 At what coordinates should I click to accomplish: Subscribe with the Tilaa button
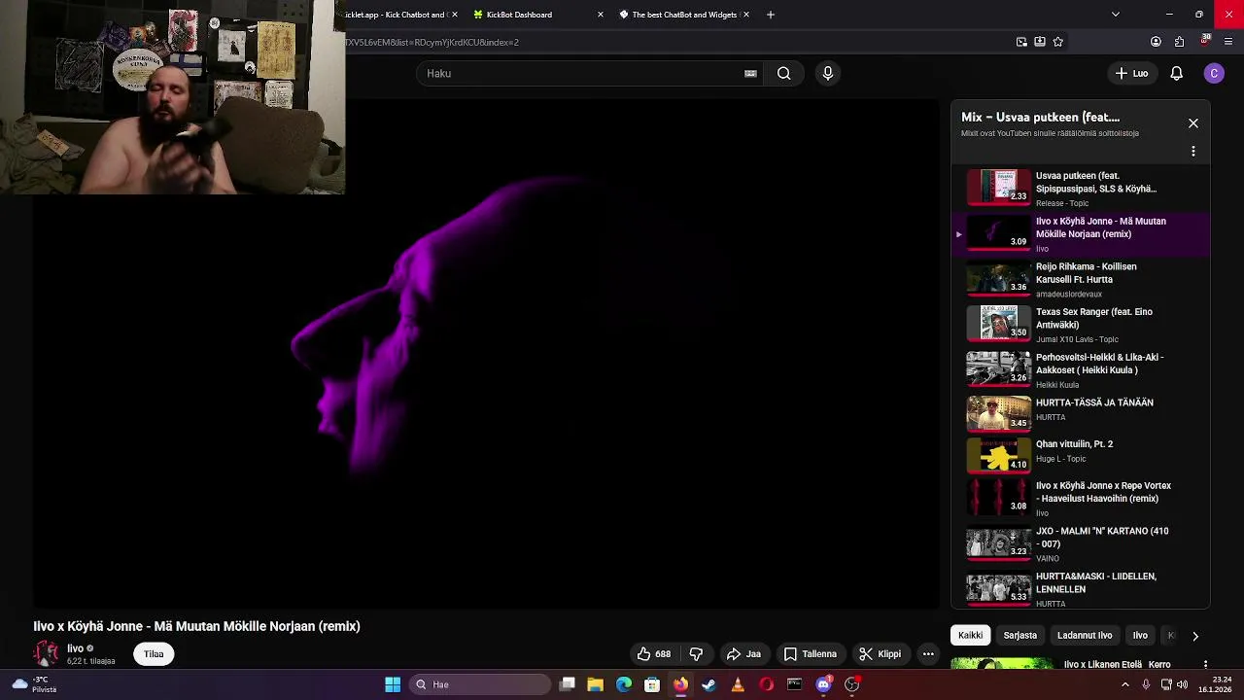(154, 654)
